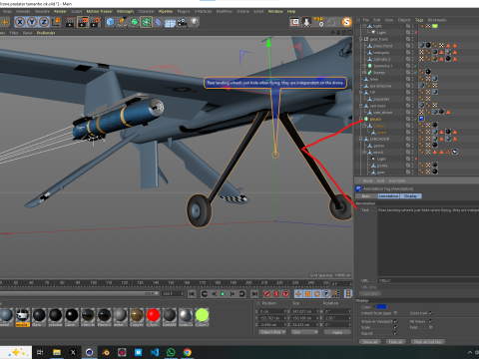Toggle the All Views checkbox
The width and height of the screenshot is (479, 359).
pos(431,321)
